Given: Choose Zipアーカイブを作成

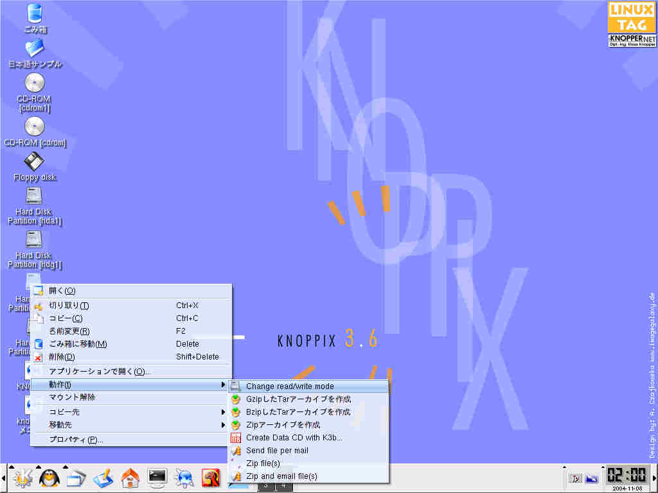Looking at the screenshot, I should 308,425.
